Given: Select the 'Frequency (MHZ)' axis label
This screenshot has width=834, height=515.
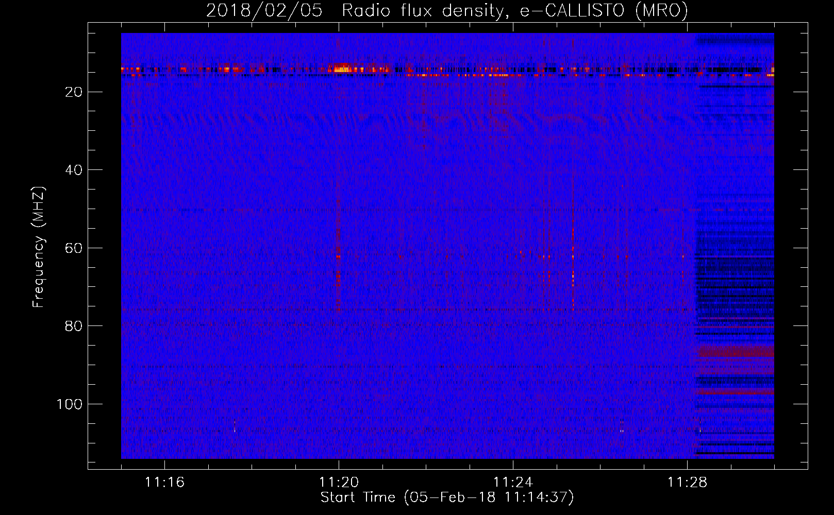Looking at the screenshot, I should click(x=39, y=247).
